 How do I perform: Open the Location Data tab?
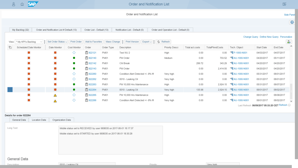(x=39, y=120)
